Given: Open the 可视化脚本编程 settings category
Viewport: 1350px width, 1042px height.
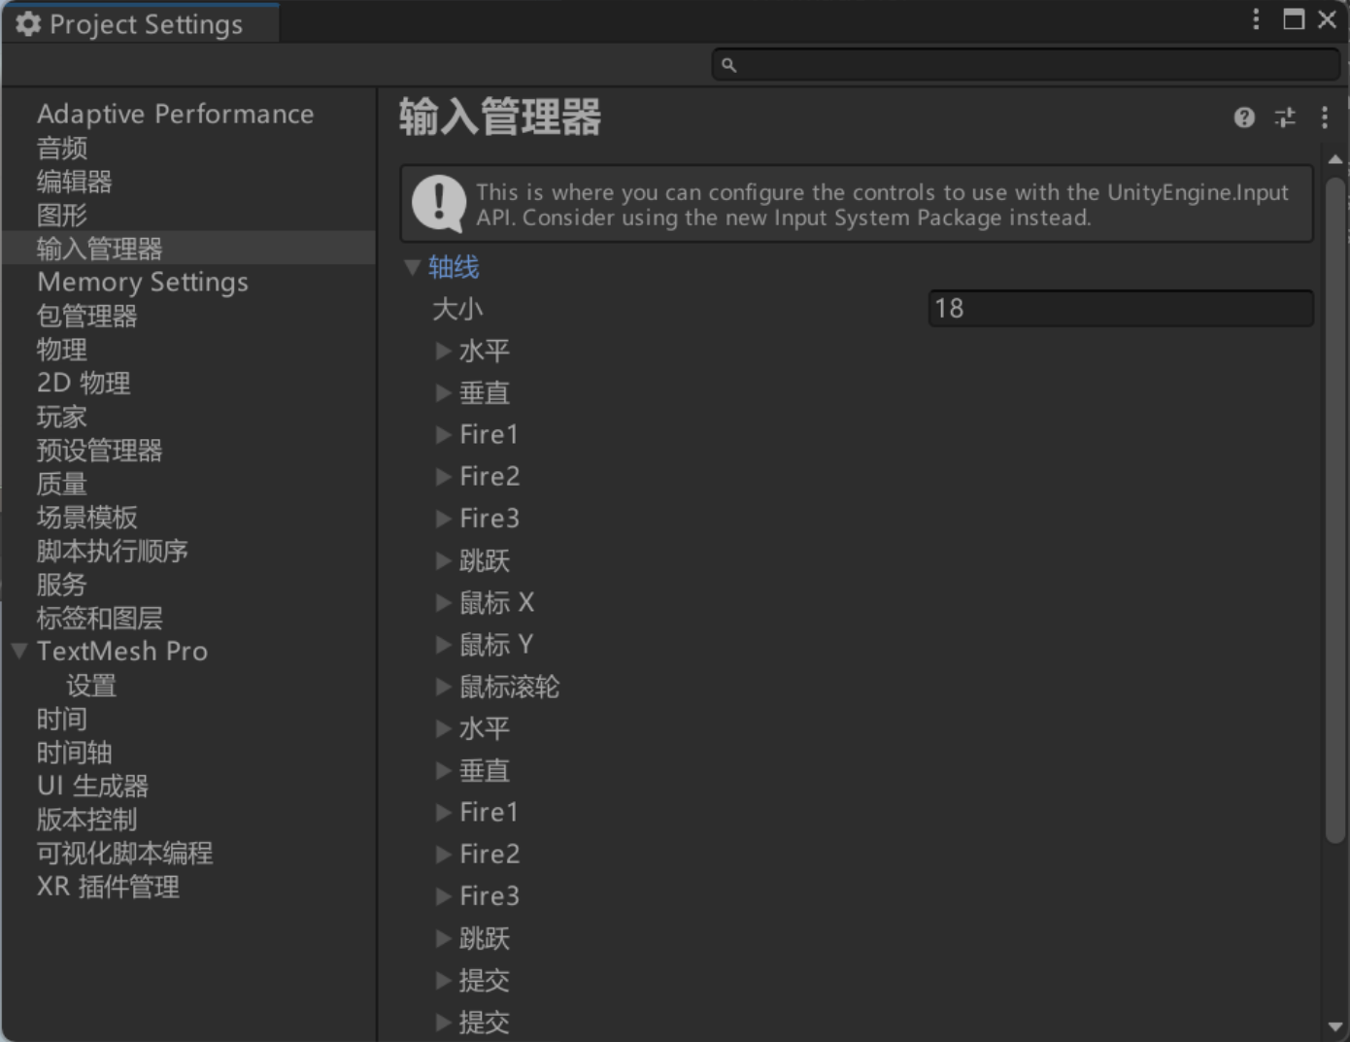Looking at the screenshot, I should pos(125,854).
